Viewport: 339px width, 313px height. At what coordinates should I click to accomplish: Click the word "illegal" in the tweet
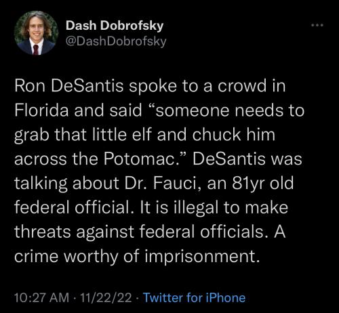(x=196, y=207)
